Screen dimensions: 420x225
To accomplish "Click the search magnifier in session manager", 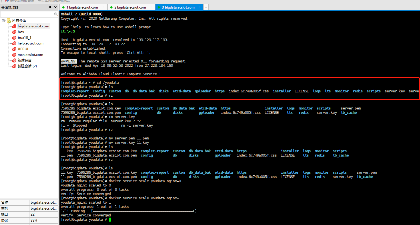I will 56,14.
